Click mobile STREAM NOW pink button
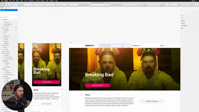 [x=47, y=82]
